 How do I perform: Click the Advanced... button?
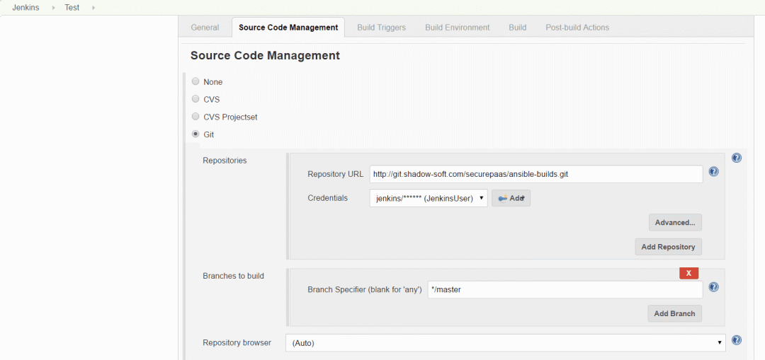(x=675, y=222)
